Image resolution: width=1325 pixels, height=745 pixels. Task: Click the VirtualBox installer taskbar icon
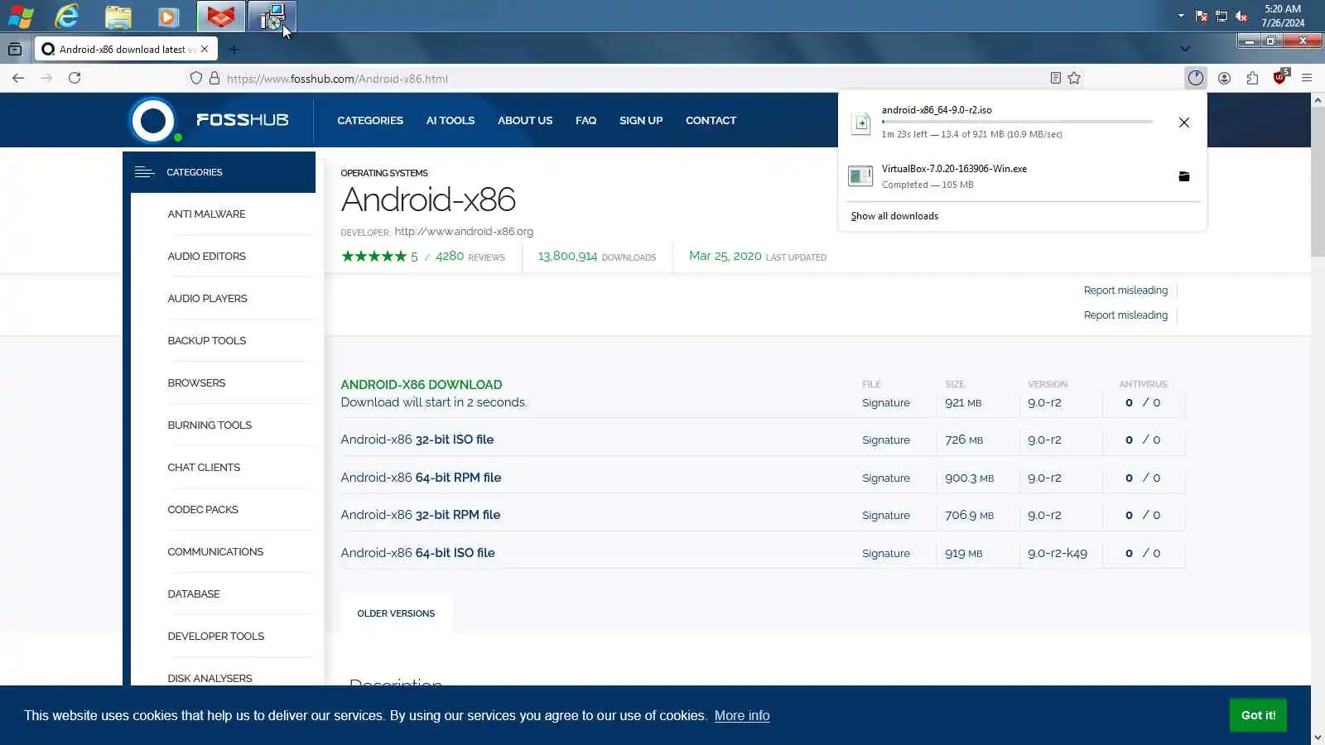[x=272, y=16]
